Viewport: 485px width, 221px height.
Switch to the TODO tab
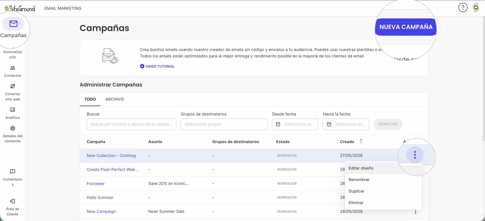tap(90, 99)
